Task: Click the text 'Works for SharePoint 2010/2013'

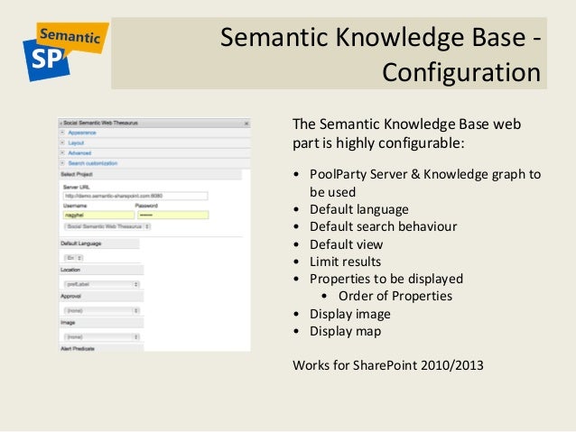Action: click(x=388, y=365)
